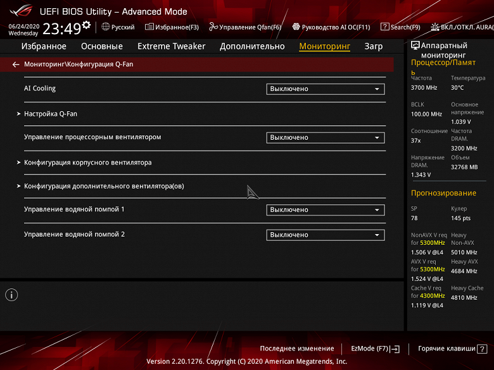Click the 1.119 V @L4 cache voltage
This screenshot has width=494, height=370.
point(427,305)
